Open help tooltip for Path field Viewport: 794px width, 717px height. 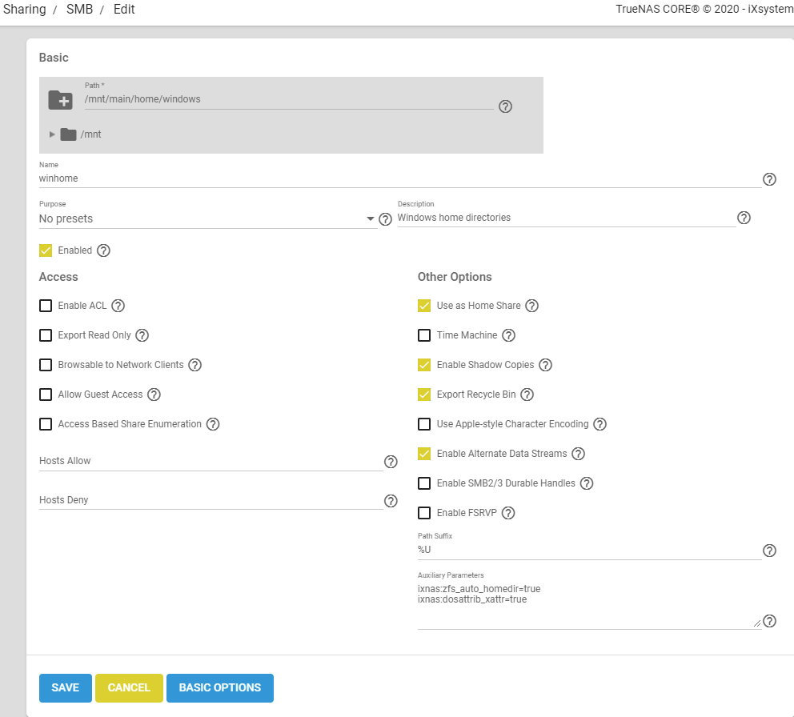[x=505, y=106]
